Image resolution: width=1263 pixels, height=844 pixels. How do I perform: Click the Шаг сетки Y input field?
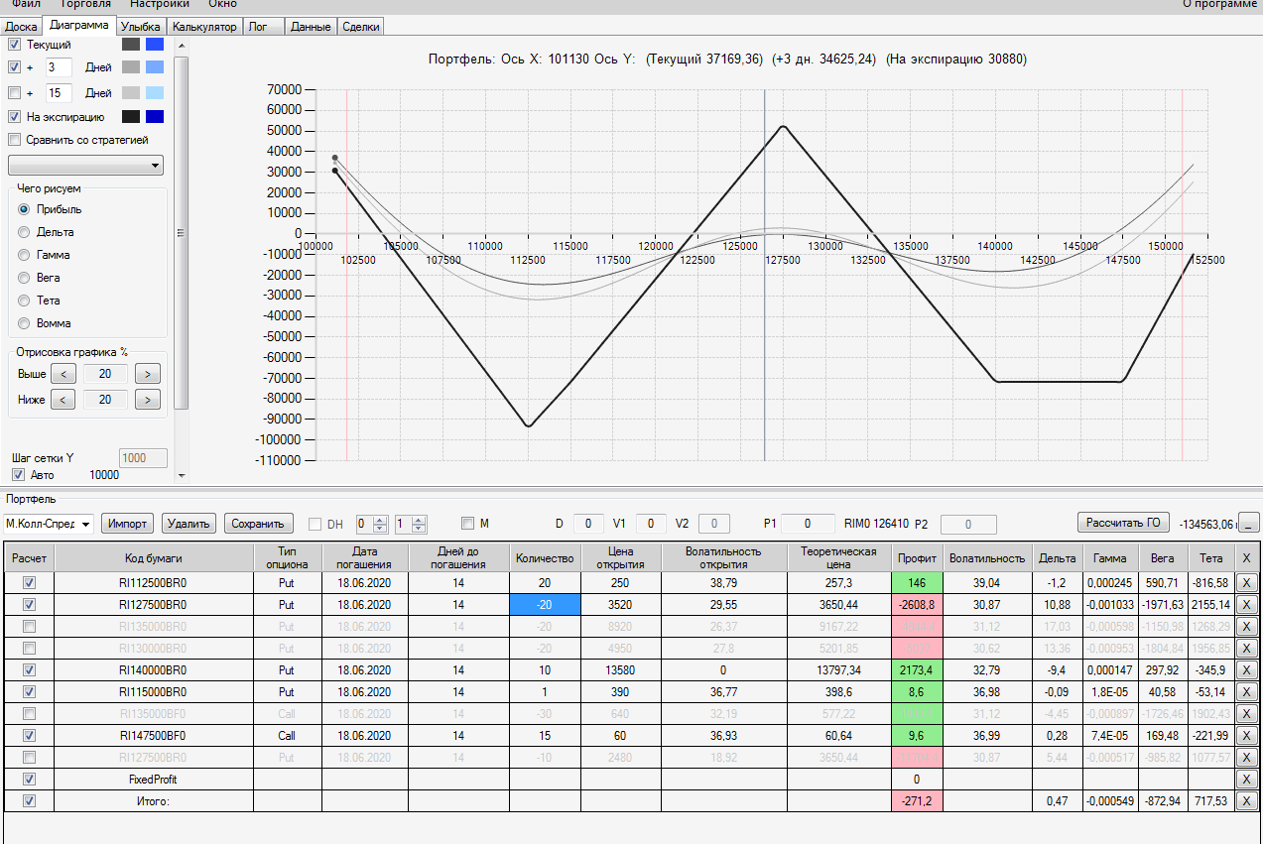point(143,458)
